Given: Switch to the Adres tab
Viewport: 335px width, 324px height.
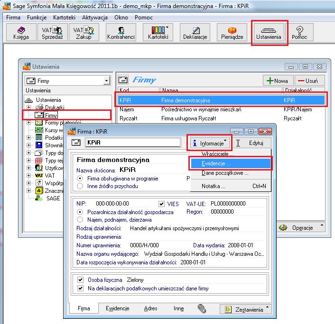Looking at the screenshot, I should (150, 308).
